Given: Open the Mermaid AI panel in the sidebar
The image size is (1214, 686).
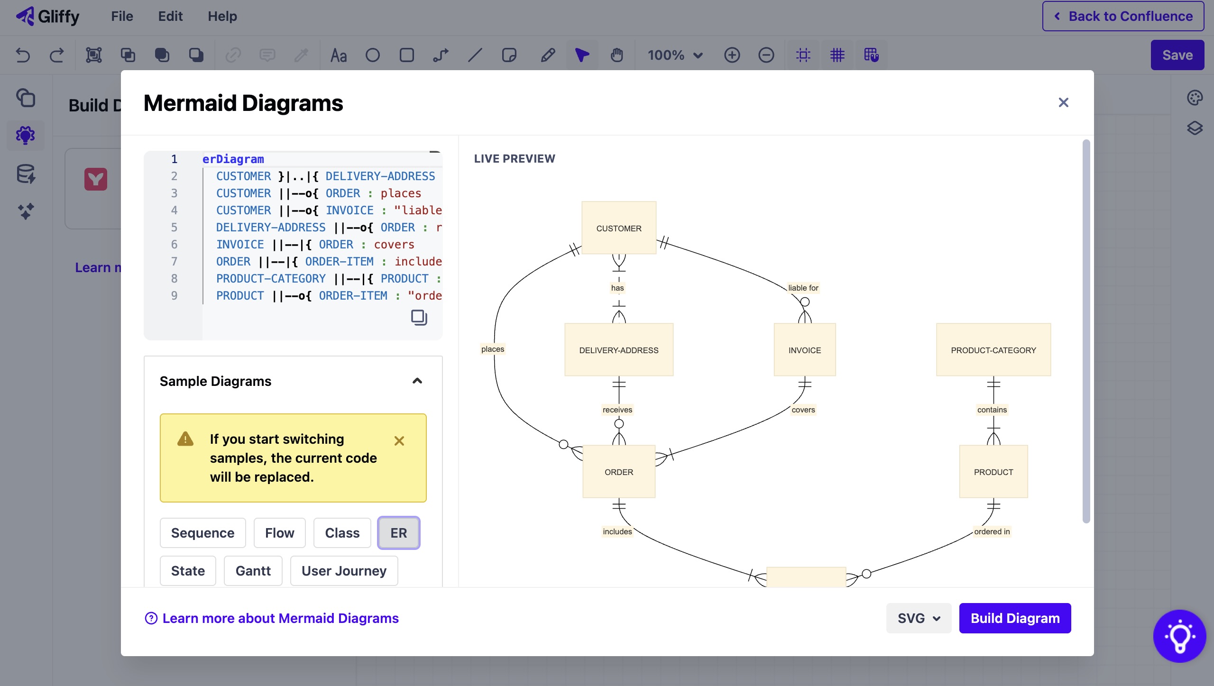Looking at the screenshot, I should (x=26, y=135).
